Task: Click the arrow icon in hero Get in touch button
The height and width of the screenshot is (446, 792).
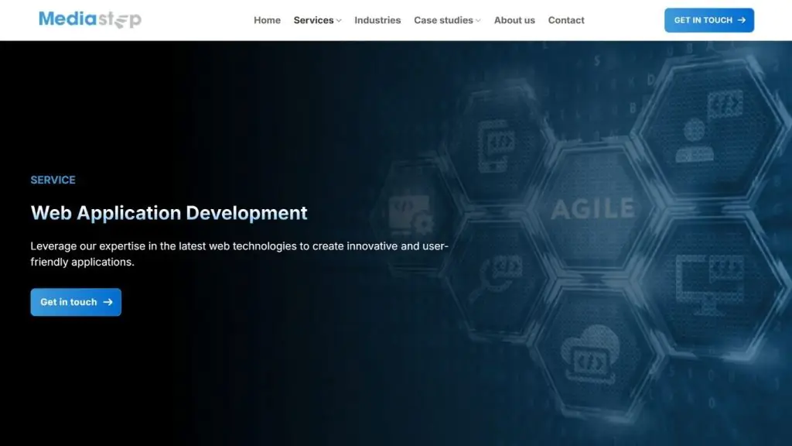Action: (x=109, y=302)
